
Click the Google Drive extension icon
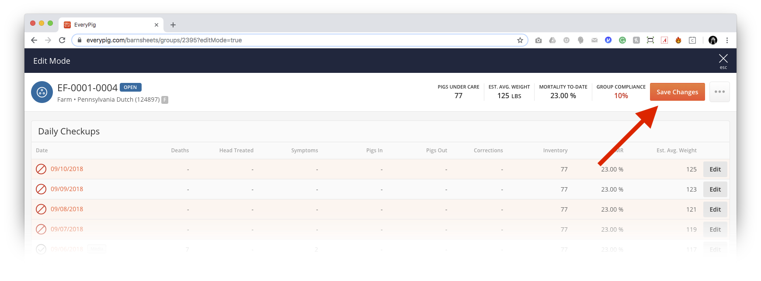coord(553,40)
